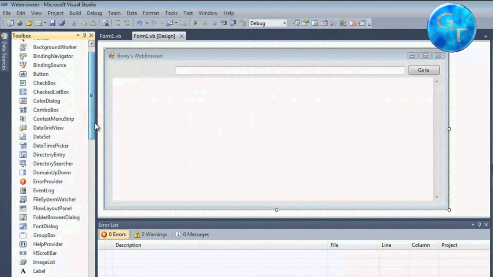The width and height of the screenshot is (493, 277).
Task: Click the Undo arrow icon
Action: 139,23
